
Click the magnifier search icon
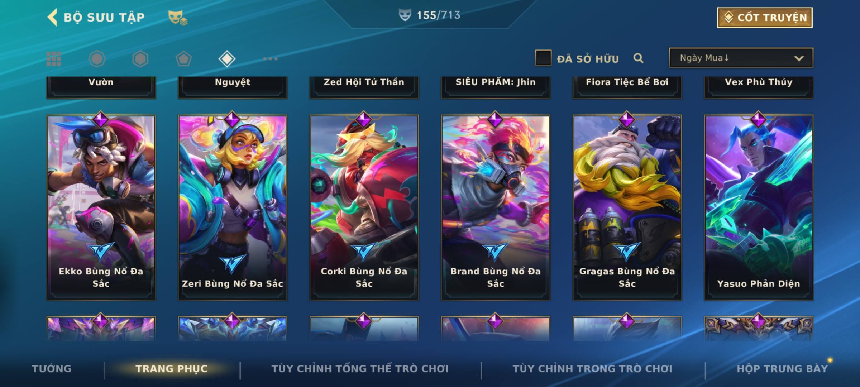[638, 58]
